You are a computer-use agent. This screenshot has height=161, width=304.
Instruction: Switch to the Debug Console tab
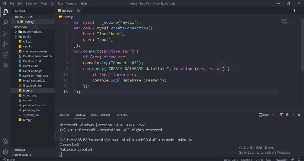(x=101, y=115)
